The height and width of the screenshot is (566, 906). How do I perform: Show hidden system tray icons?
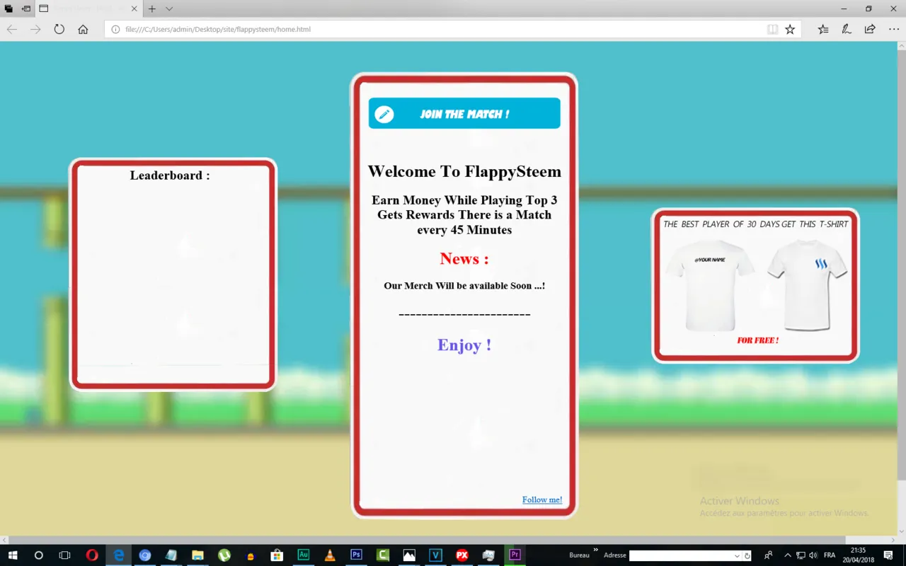[788, 555]
